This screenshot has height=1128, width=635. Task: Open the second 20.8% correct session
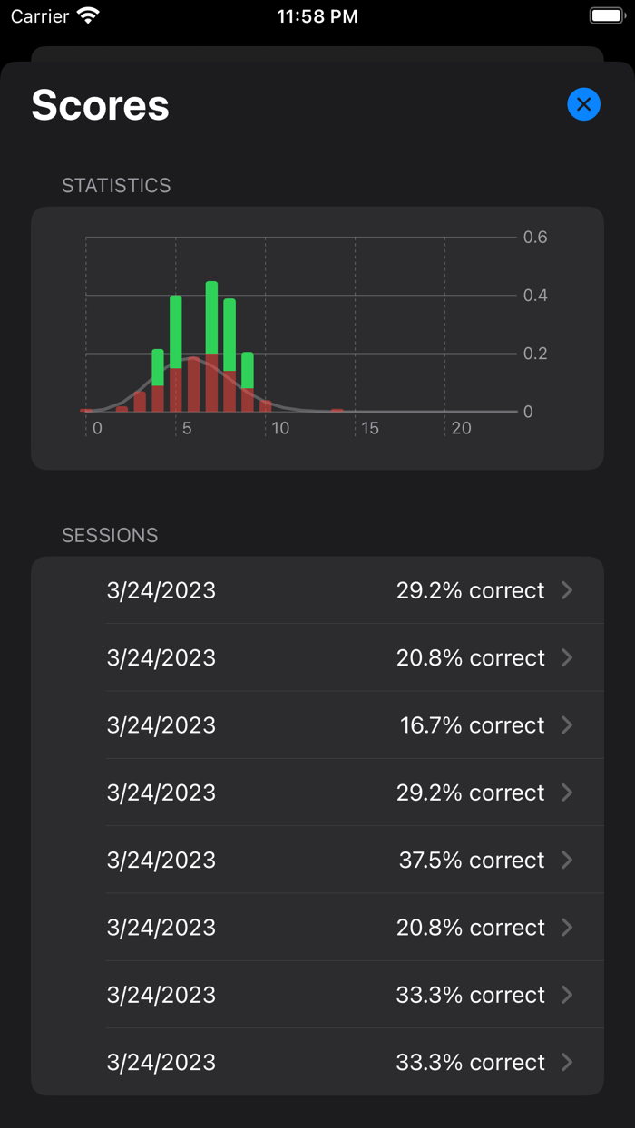(354, 927)
